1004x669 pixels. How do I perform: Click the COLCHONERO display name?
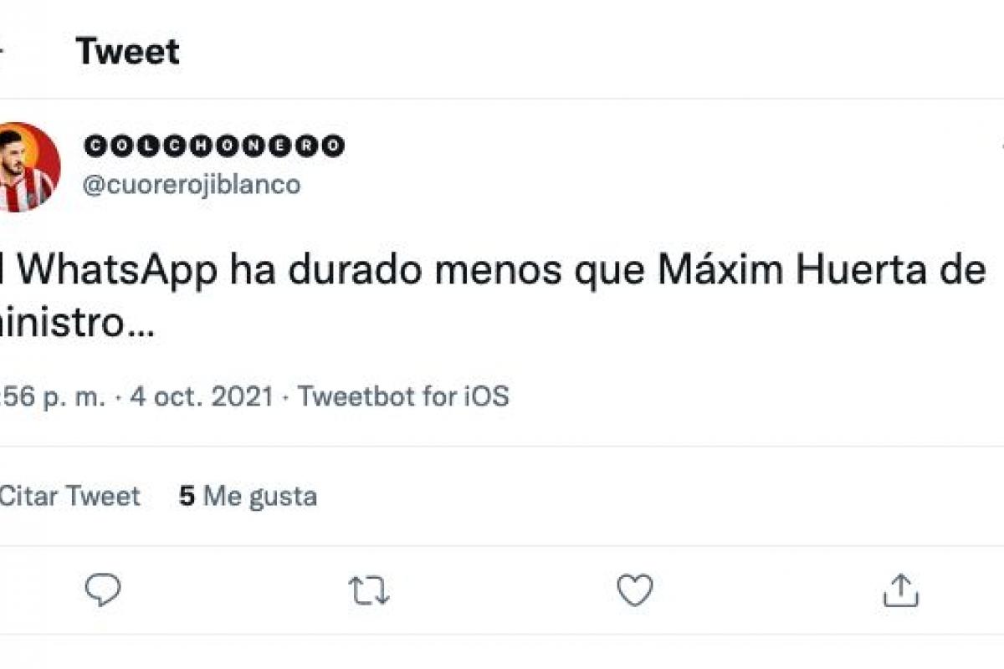pos(214,146)
